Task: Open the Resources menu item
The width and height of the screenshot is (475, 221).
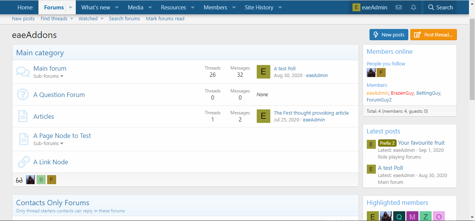Action: [173, 8]
